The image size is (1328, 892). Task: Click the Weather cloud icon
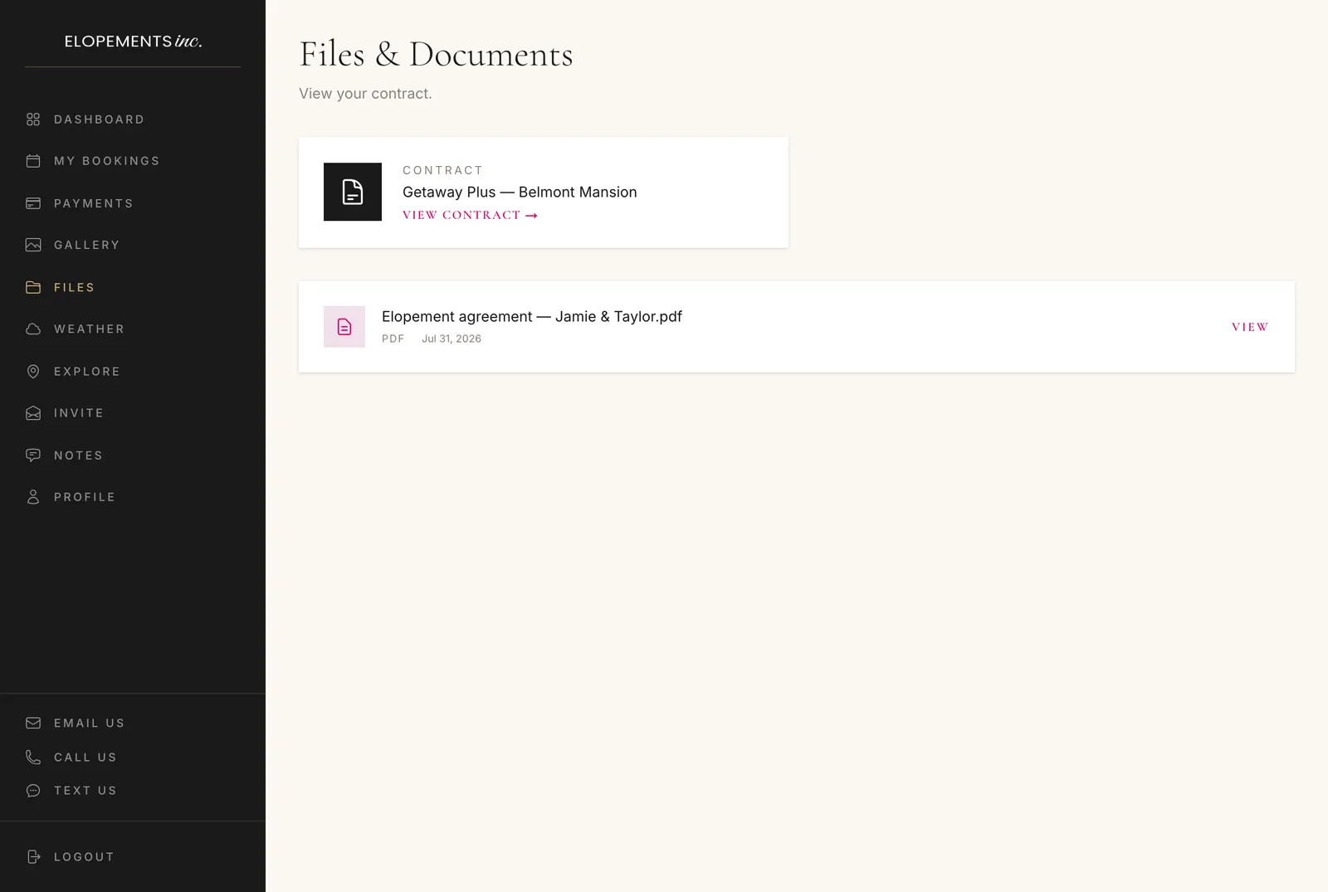(33, 329)
